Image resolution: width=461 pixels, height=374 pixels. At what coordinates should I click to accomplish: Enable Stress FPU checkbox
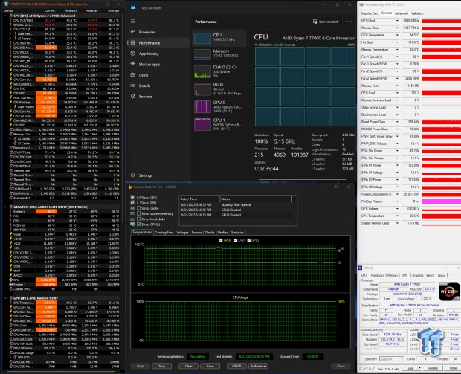click(x=138, y=203)
